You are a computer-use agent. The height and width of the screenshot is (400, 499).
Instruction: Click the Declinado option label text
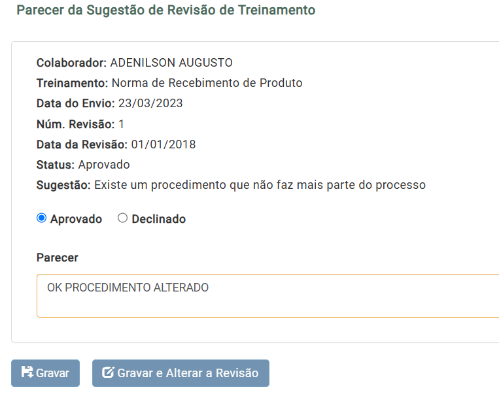point(158,219)
